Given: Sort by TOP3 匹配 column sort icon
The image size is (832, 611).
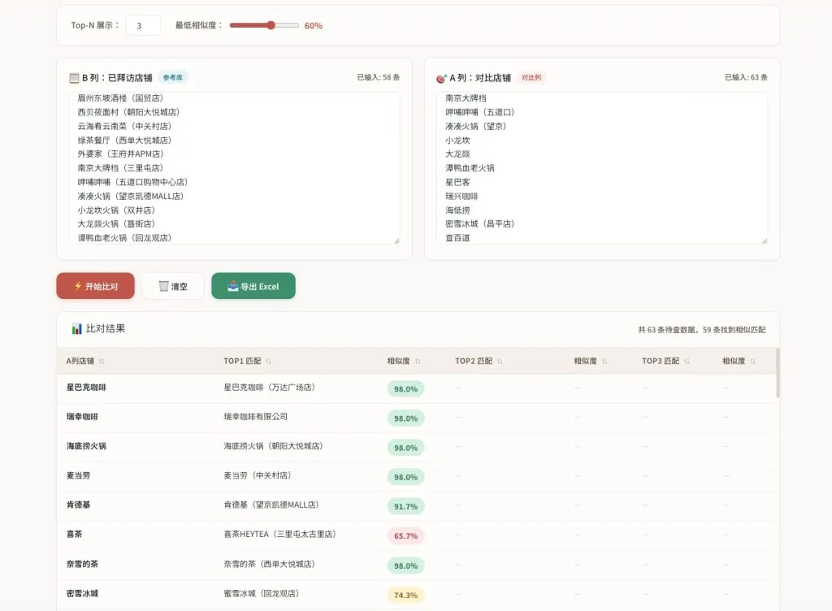Looking at the screenshot, I should [x=687, y=362].
